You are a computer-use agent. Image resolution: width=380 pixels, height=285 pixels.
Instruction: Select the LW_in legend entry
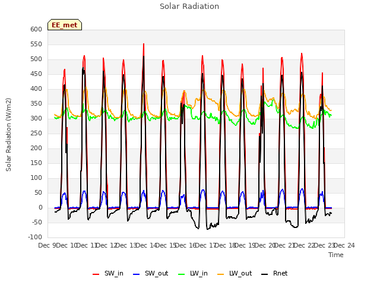[x=193, y=273]
